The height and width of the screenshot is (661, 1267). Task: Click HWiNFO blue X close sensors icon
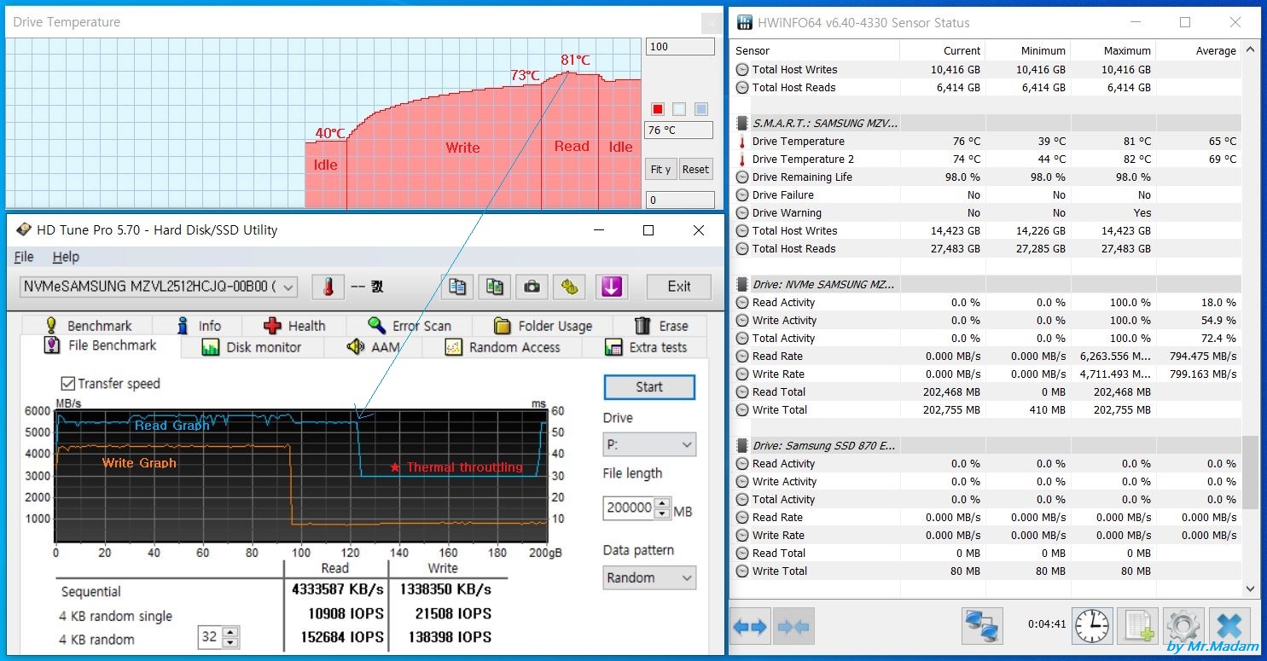click(1229, 627)
